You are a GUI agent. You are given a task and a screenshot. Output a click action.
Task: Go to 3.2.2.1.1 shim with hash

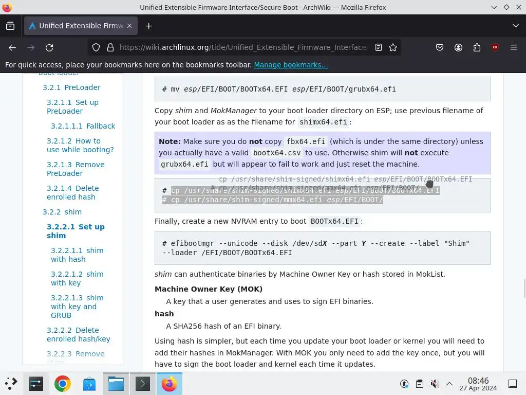coord(77,255)
